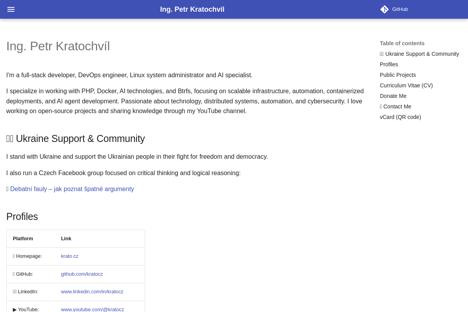Go to Profiles in table of contents
468x312 pixels.
pos(389,64)
